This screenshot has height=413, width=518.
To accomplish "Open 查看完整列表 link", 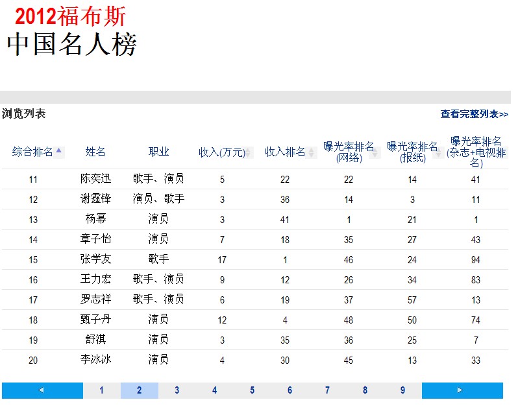I will [474, 114].
